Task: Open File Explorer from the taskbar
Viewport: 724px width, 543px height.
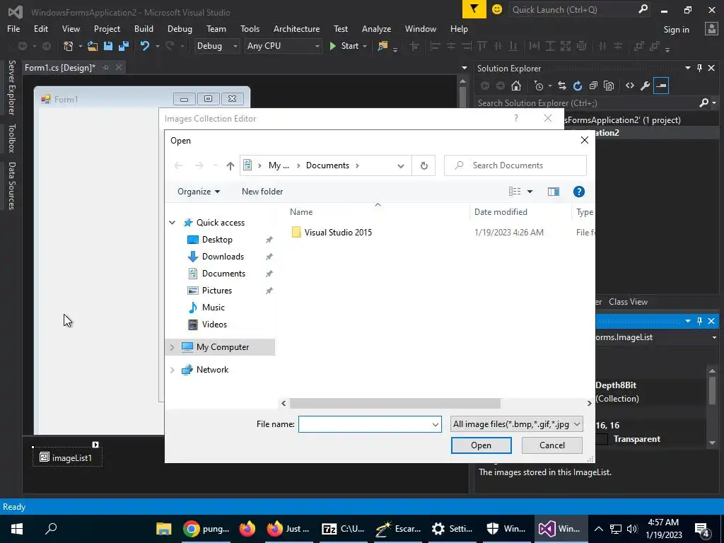Action: click(x=163, y=529)
